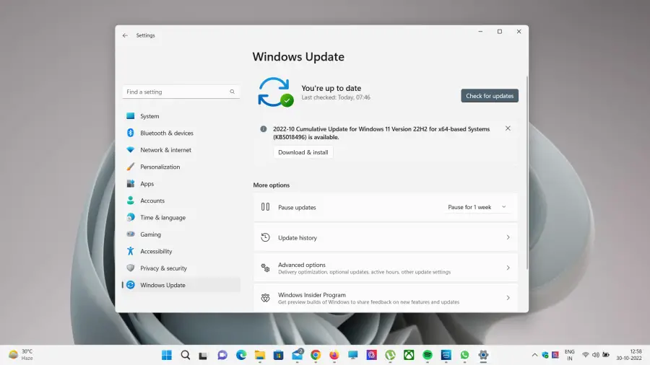This screenshot has width=650, height=365.
Task: Click Download & install button
Action: point(303,152)
